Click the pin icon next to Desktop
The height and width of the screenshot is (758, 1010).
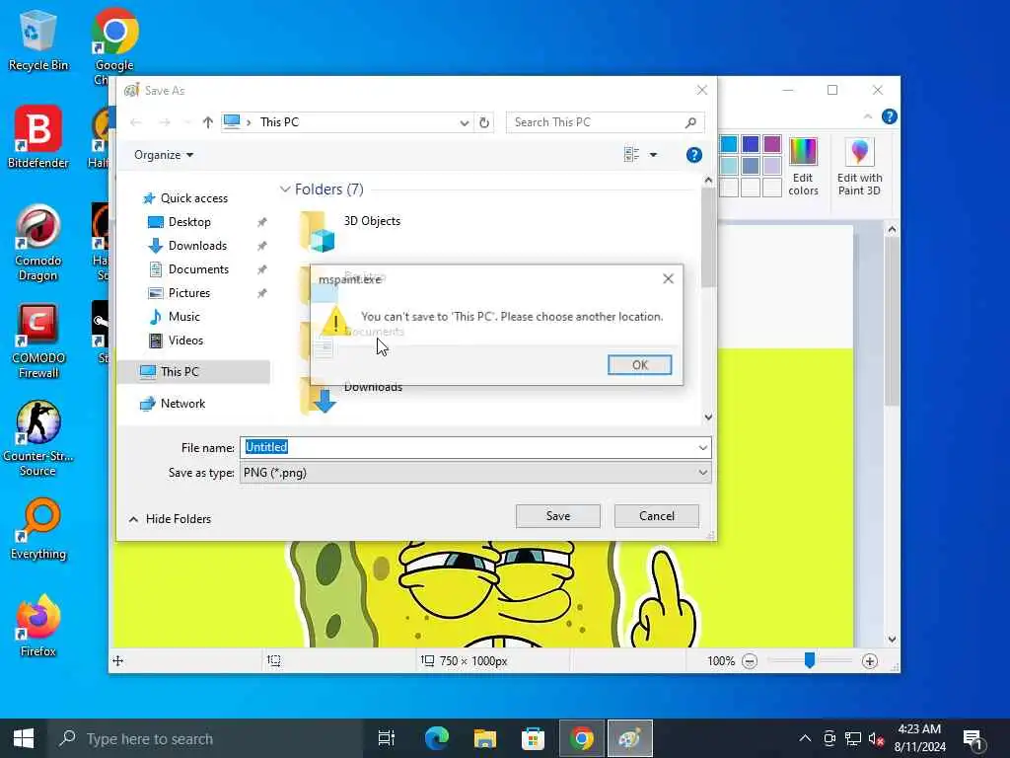(x=261, y=222)
